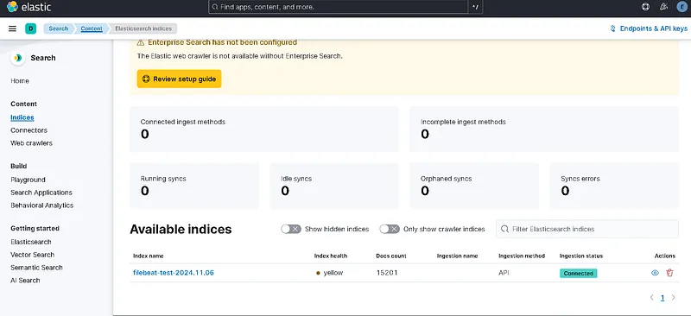Open Web crawlers in the sidebar
The image size is (691, 316).
pyautogui.click(x=31, y=143)
